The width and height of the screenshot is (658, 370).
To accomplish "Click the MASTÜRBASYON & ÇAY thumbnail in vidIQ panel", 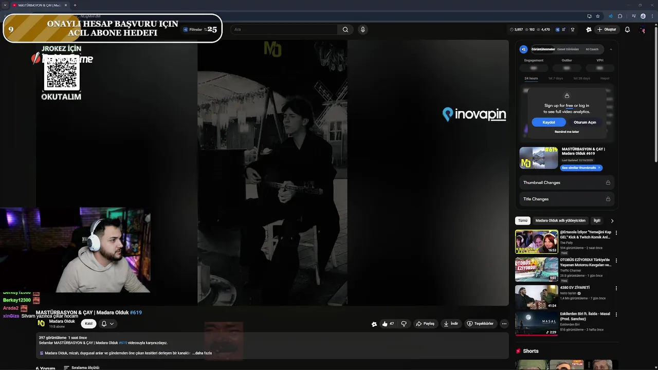I will [538, 158].
